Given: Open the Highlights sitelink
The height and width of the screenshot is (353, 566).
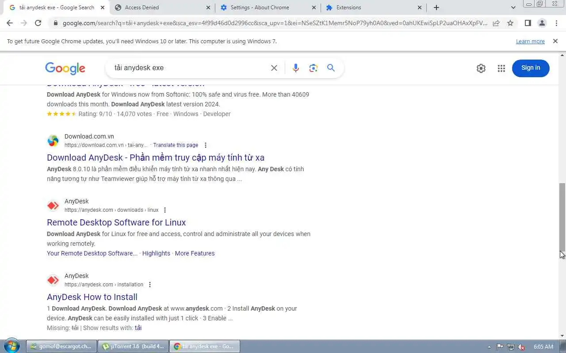Looking at the screenshot, I should coord(156,253).
